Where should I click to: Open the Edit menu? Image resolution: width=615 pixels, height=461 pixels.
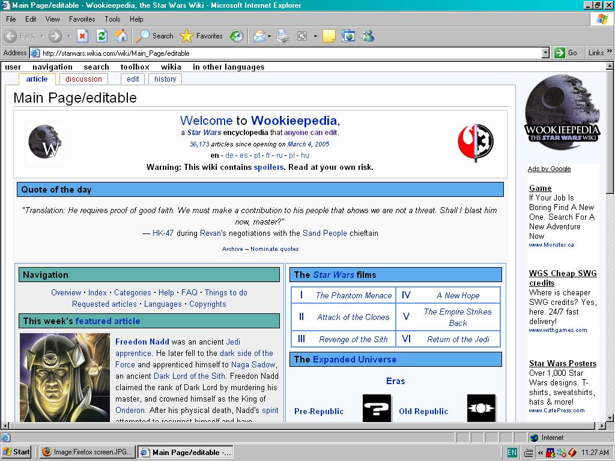click(31, 19)
